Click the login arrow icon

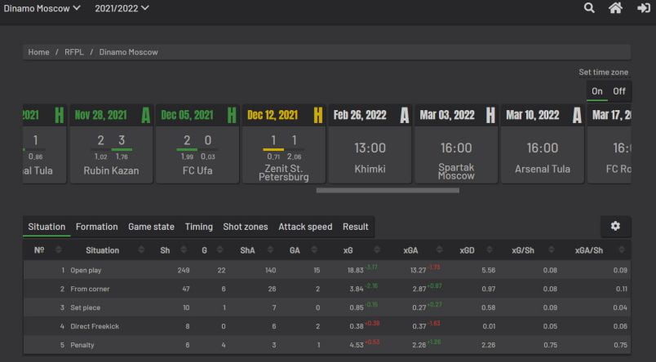click(643, 8)
